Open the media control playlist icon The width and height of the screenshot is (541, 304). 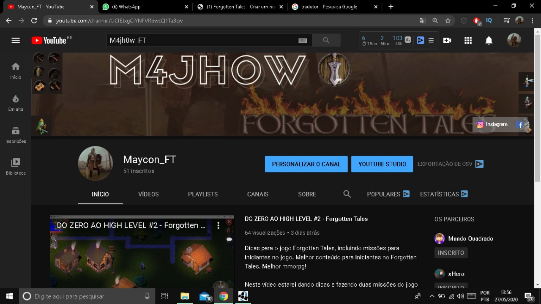click(x=507, y=20)
